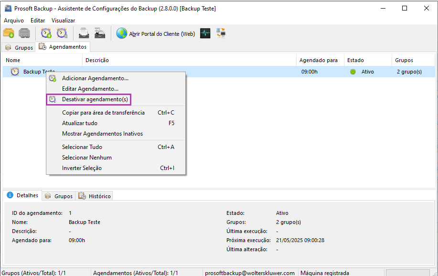Choose Adicionar Agendamento from context menu

point(116,78)
